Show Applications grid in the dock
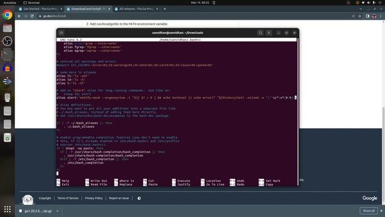 tap(7, 209)
